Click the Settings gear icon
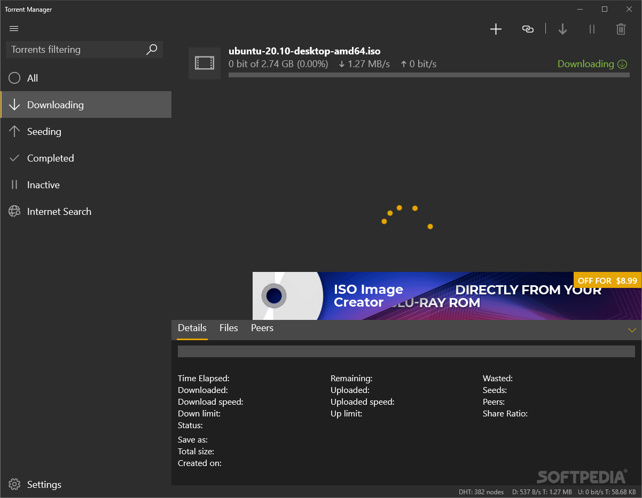The width and height of the screenshot is (642, 498). [x=14, y=485]
